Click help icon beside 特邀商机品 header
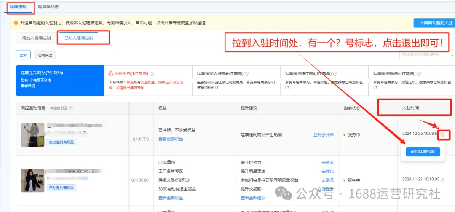455x212 pixels. [71, 108]
